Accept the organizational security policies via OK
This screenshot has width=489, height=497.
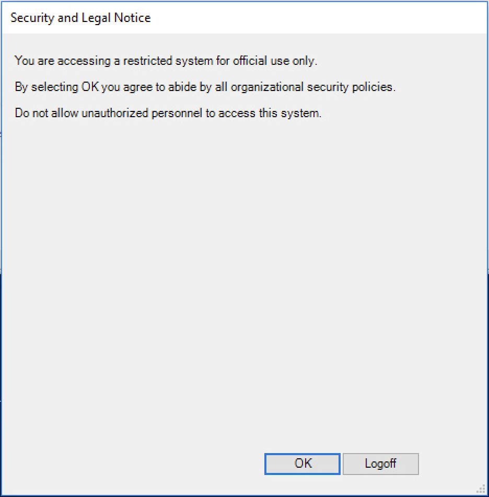(x=302, y=464)
